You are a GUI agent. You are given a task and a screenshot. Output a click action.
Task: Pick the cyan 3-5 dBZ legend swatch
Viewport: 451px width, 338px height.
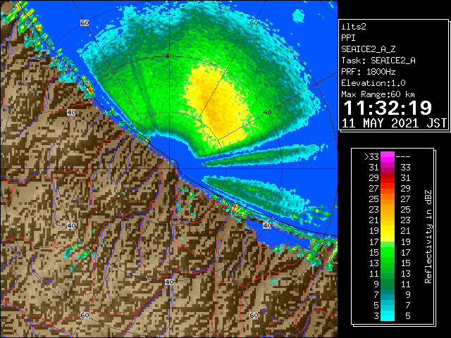(388, 315)
